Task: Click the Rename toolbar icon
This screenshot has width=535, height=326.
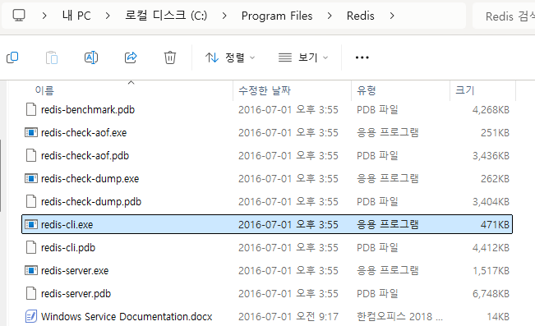Action: pos(91,57)
